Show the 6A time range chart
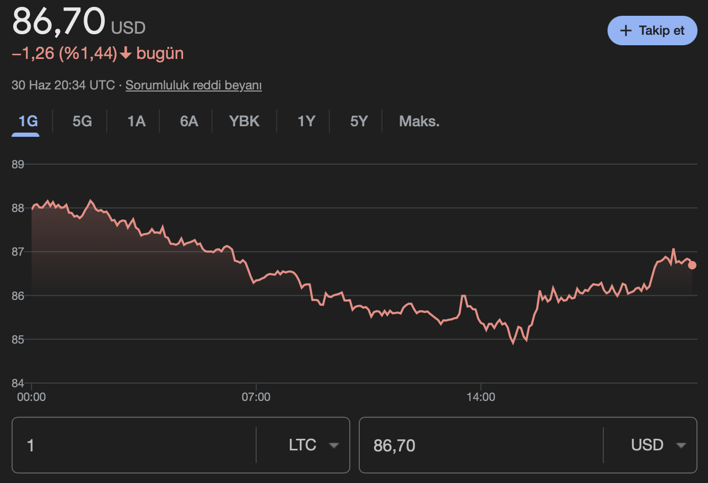Image resolution: width=708 pixels, height=483 pixels. (x=189, y=122)
